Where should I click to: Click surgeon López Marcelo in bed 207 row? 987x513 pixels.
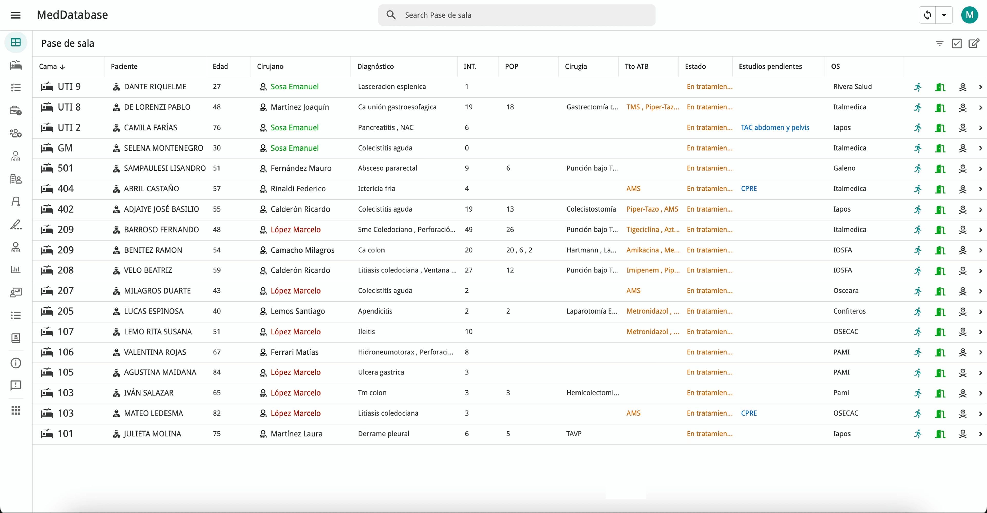[x=295, y=291]
